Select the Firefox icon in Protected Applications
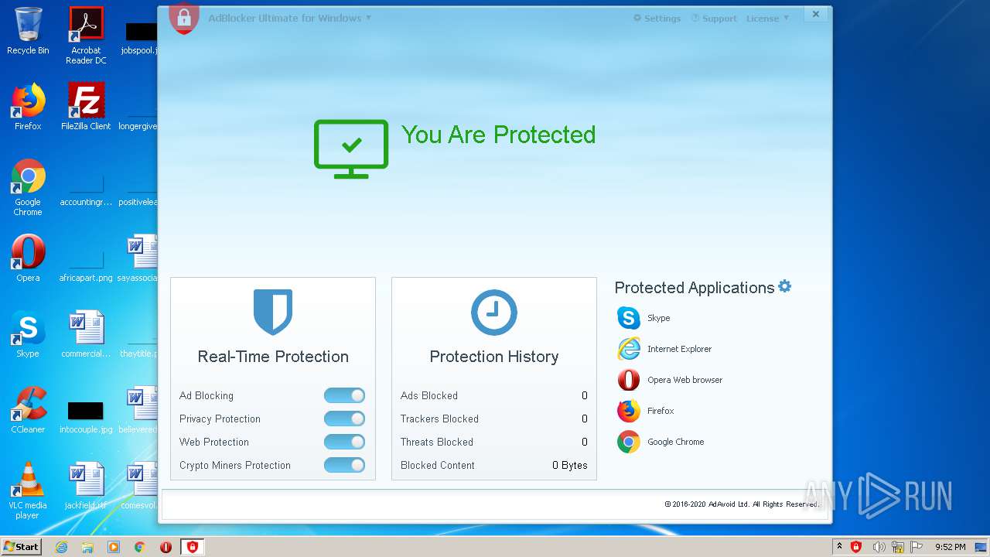The height and width of the screenshot is (557, 990). tap(629, 411)
